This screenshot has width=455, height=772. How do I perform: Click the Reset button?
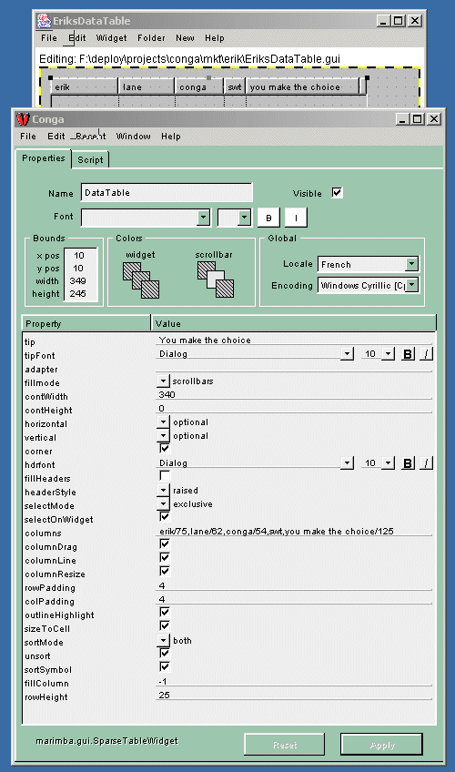285,746
